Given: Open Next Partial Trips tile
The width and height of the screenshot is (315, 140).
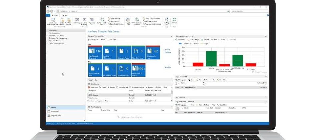Looking at the screenshot, I should (x=124, y=70).
